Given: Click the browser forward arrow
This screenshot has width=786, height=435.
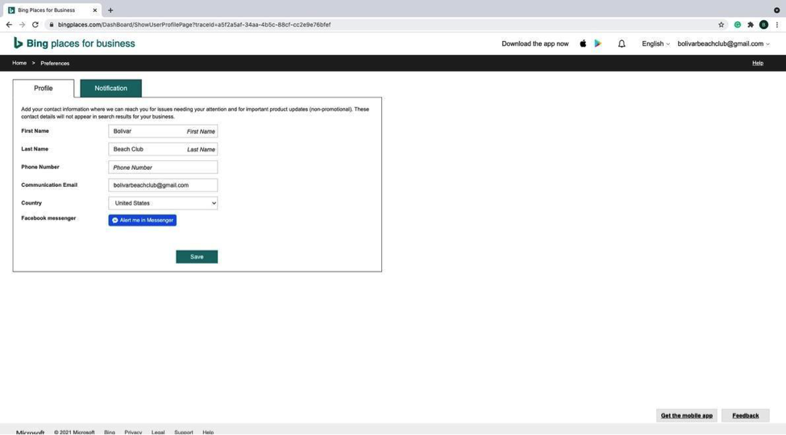Looking at the screenshot, I should click(x=22, y=24).
